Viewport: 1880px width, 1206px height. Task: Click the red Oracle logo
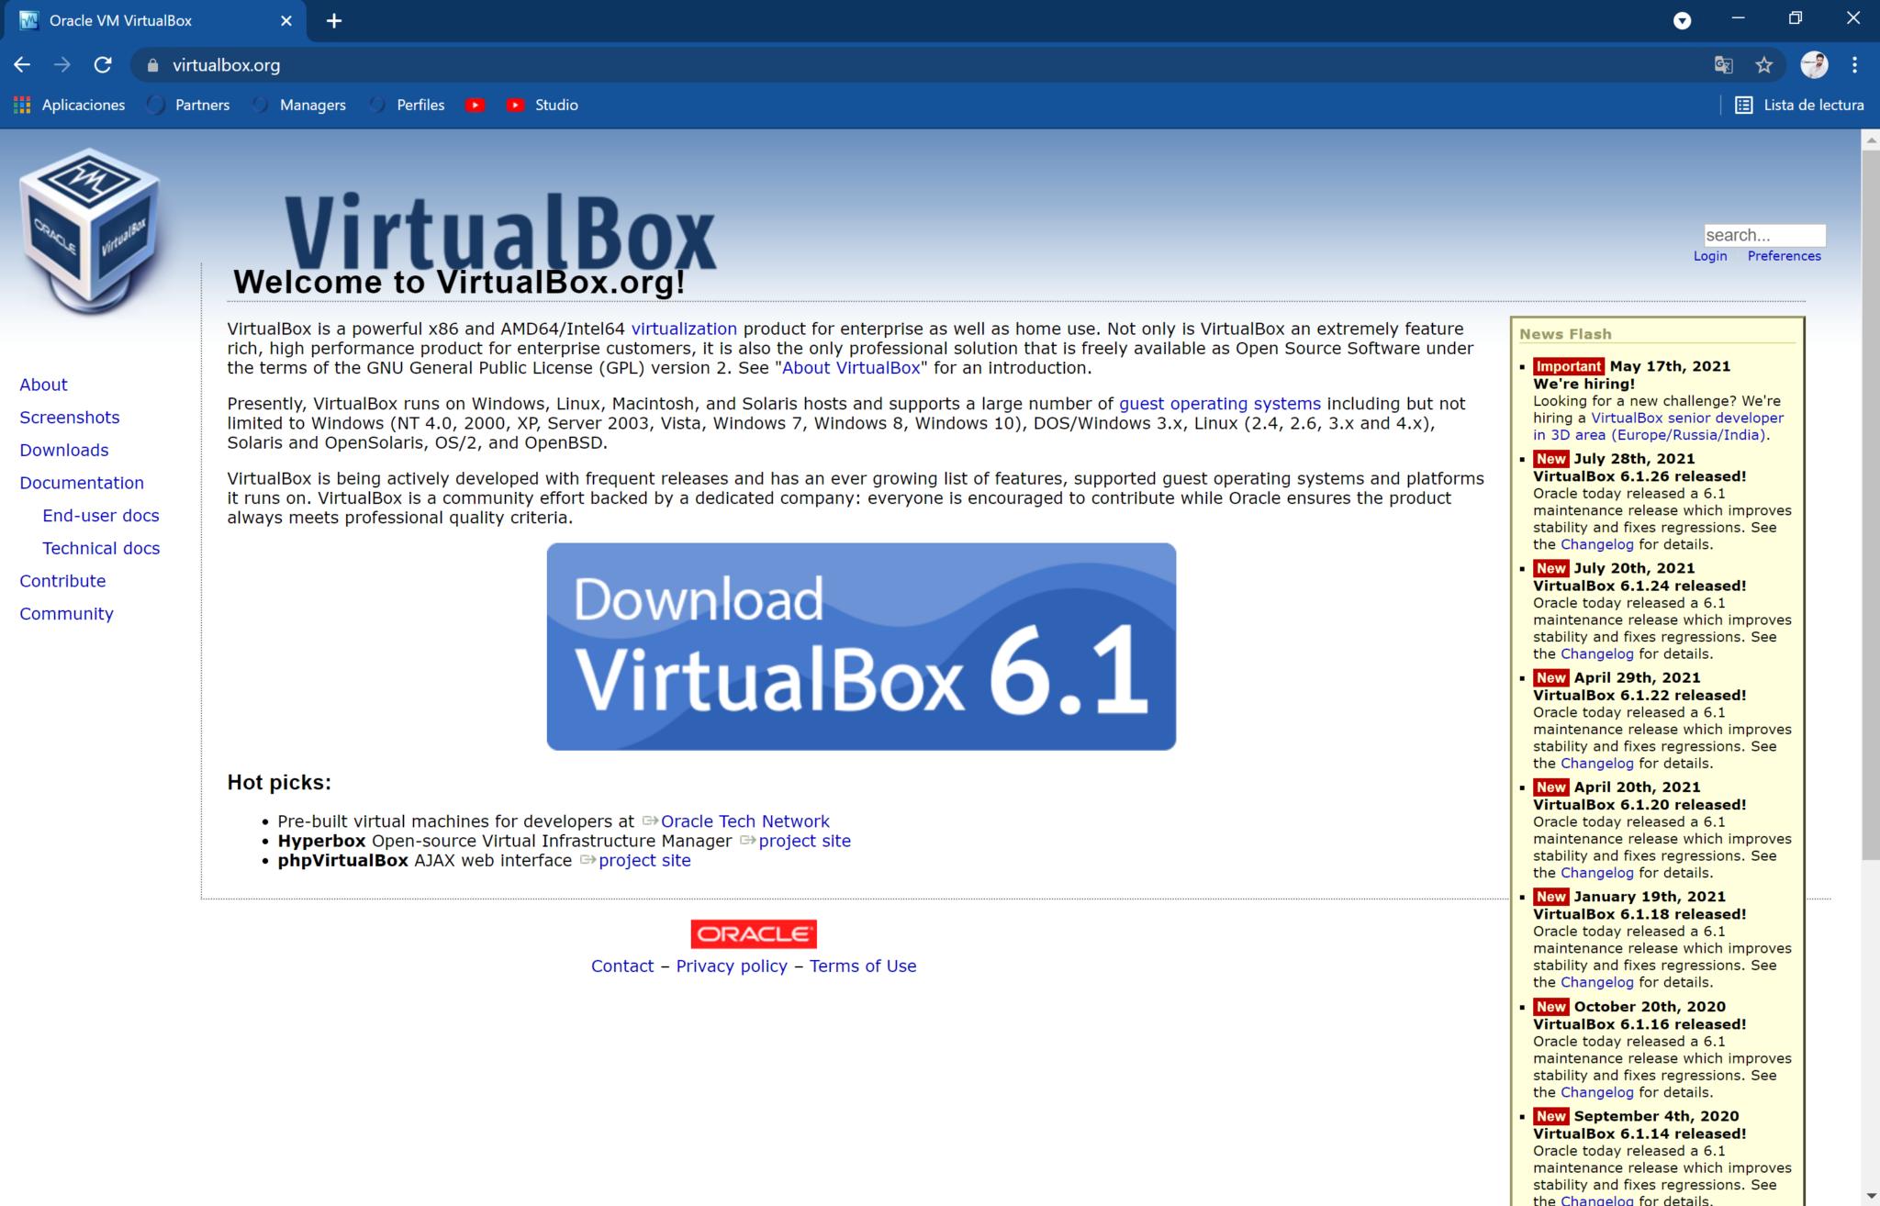pos(754,933)
